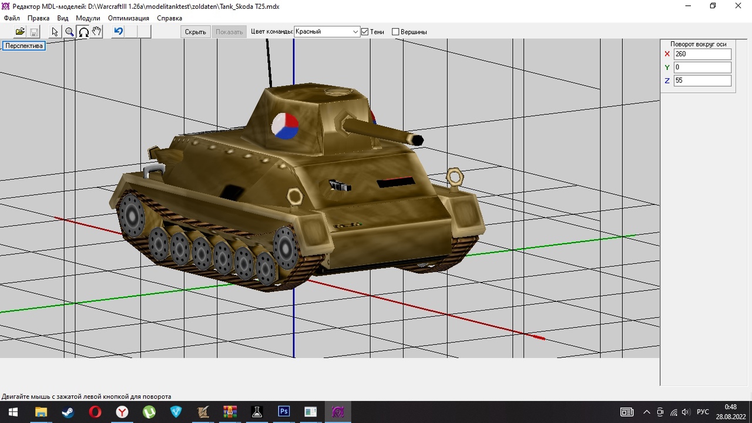The width and height of the screenshot is (752, 423).
Task: Open the Оптимизация menu
Action: [129, 18]
